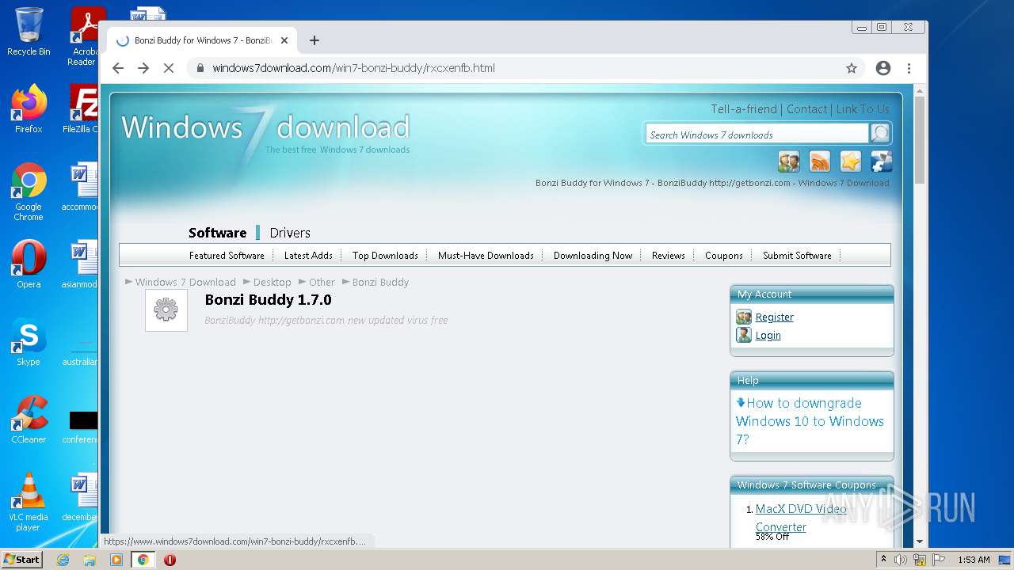Image resolution: width=1014 pixels, height=570 pixels.
Task: Open the media player taskbar icon
Action: (116, 560)
